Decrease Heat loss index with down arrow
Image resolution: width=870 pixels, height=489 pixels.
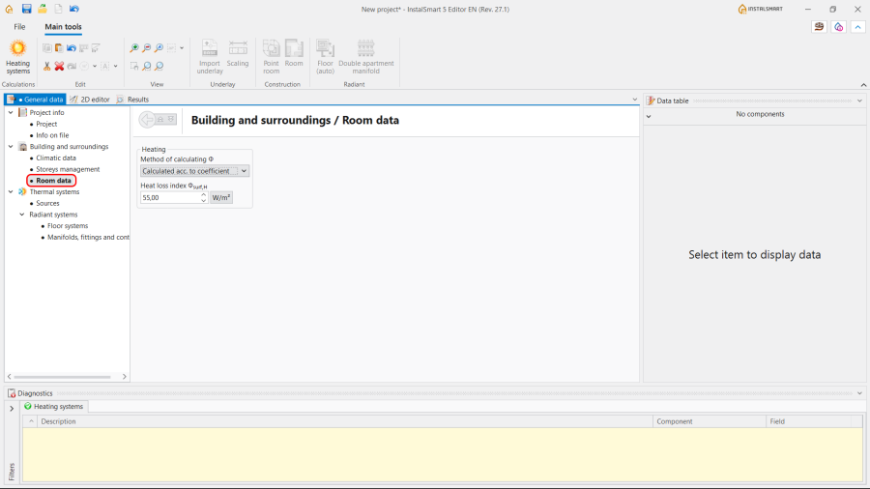pos(204,201)
